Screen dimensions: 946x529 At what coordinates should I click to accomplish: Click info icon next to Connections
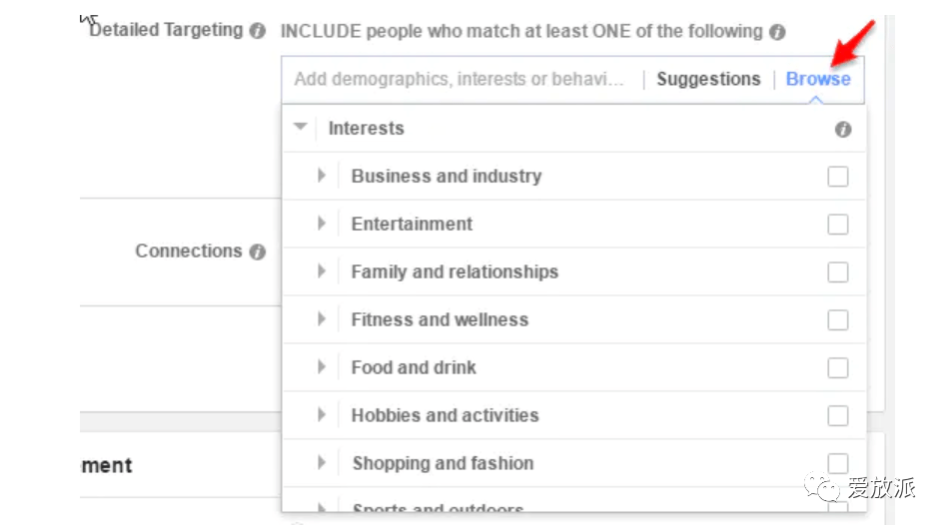258,252
